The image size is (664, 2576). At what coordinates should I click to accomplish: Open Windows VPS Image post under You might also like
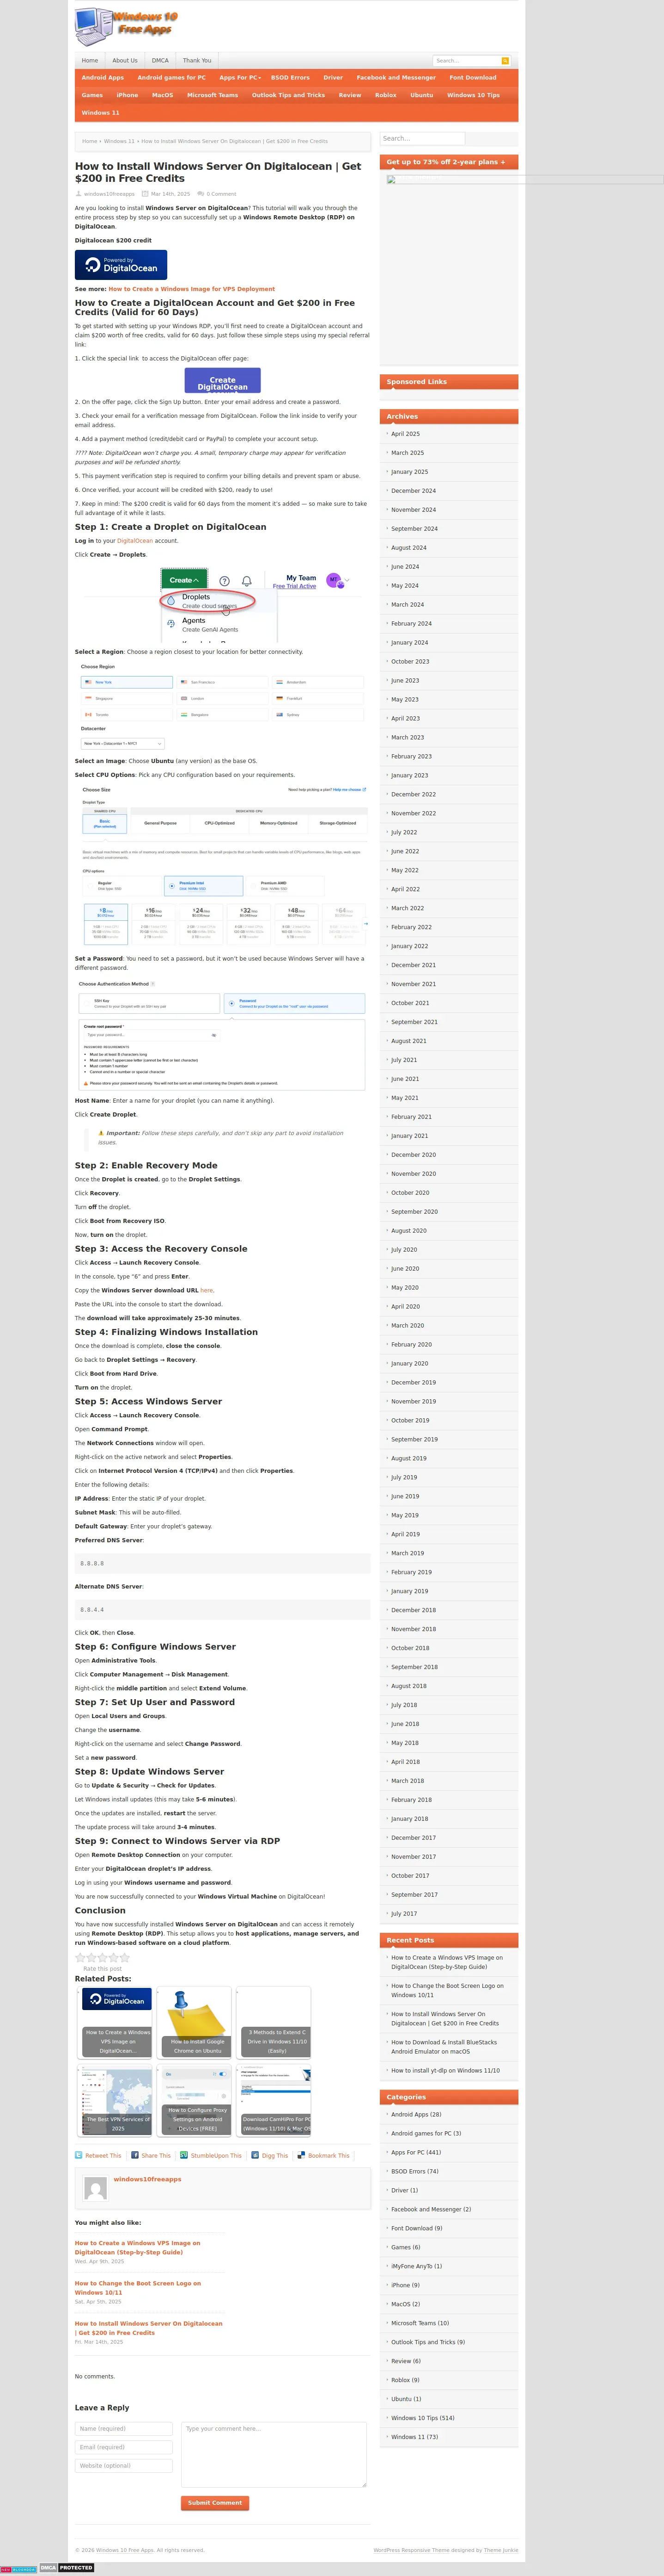coord(138,2247)
